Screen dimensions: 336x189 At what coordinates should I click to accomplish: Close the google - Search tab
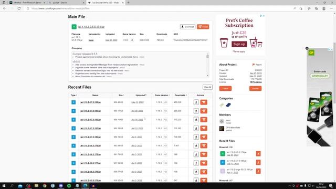pos(83,3)
